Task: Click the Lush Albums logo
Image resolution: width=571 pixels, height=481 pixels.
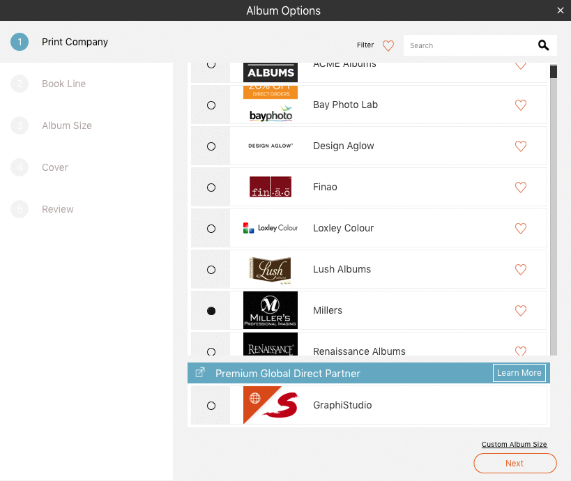Action: [271, 270]
